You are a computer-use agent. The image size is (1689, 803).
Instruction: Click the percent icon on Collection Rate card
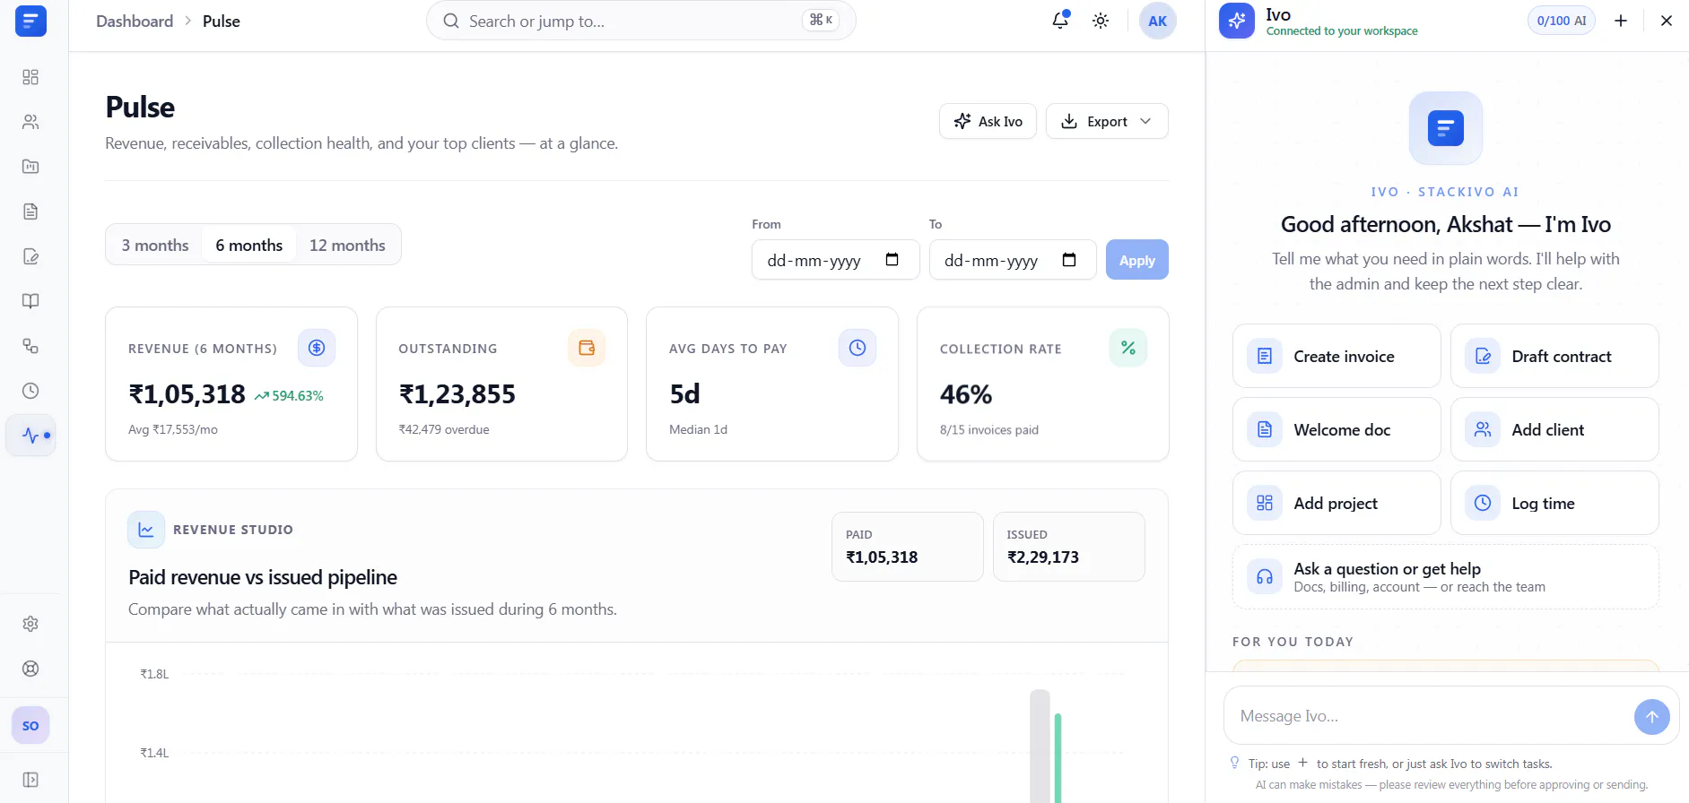(x=1128, y=348)
